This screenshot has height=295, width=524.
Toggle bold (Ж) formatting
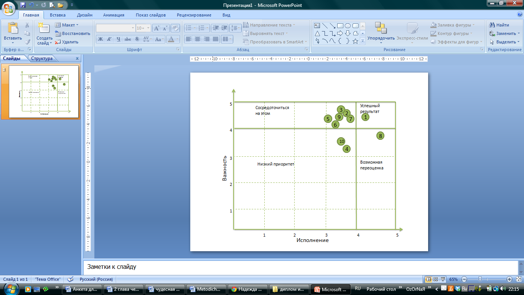pos(100,39)
